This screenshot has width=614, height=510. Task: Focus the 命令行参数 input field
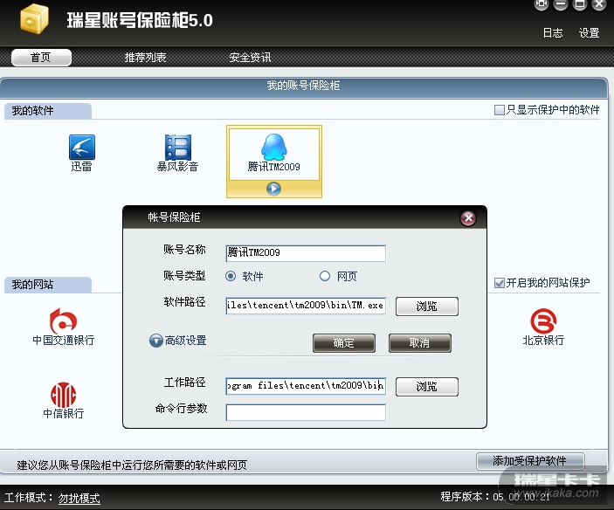[306, 412]
